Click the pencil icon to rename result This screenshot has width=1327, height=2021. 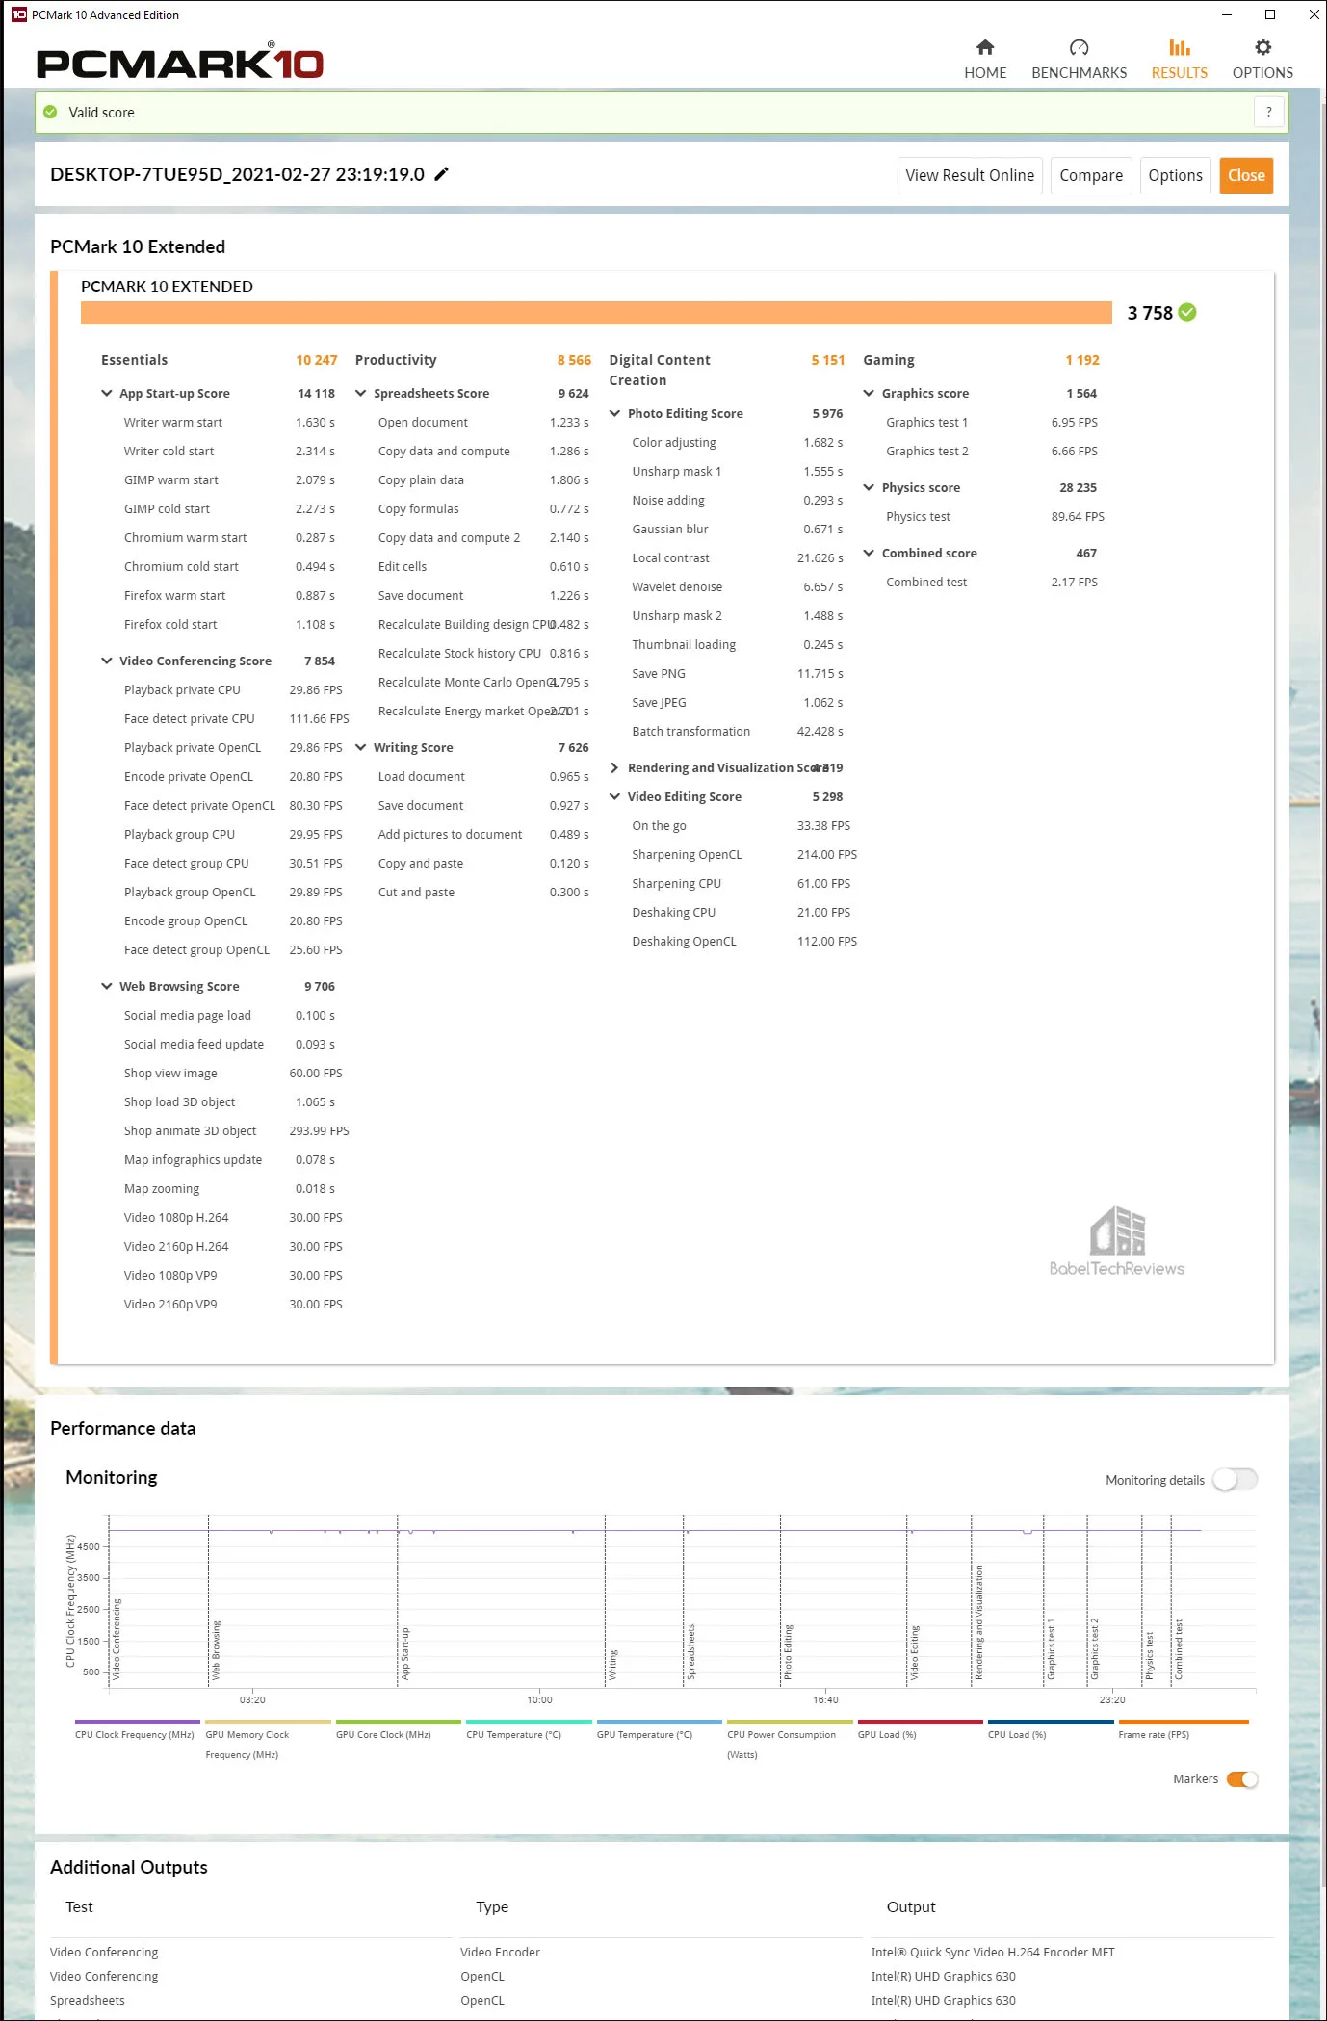click(x=442, y=174)
